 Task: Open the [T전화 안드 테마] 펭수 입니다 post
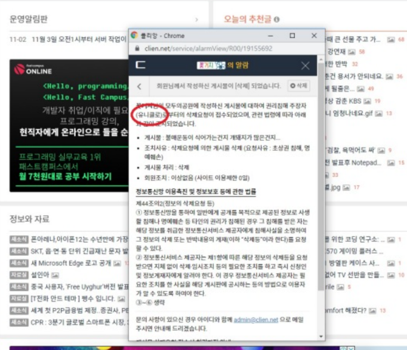73,298
